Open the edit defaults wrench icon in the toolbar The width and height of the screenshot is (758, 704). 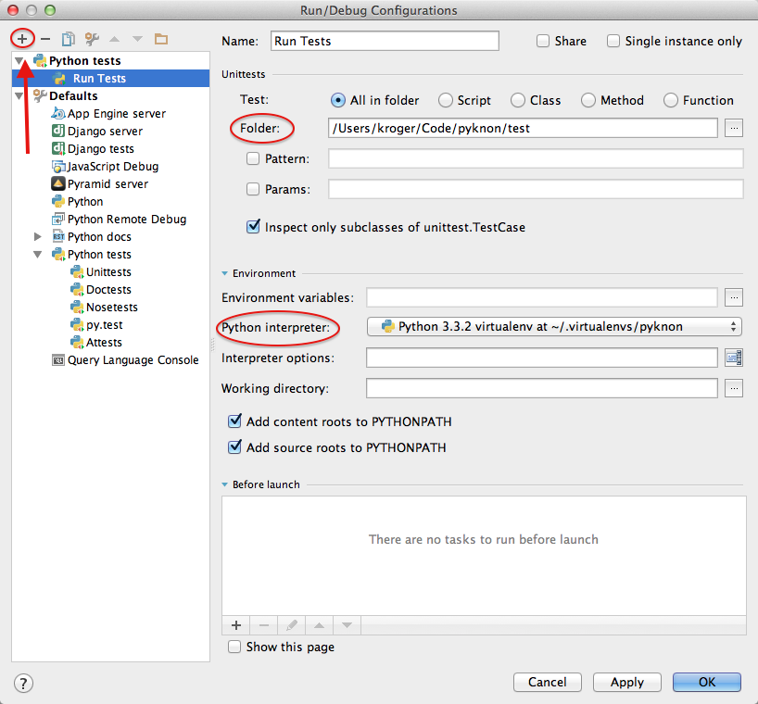(92, 39)
